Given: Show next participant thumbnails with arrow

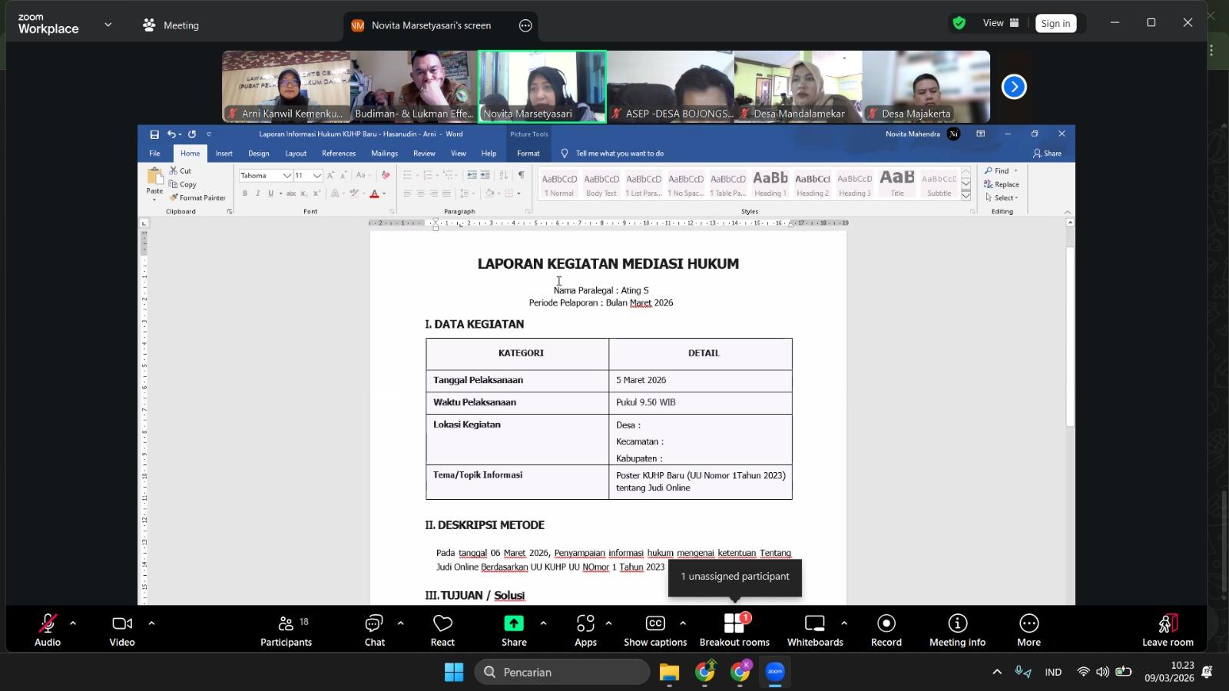Looking at the screenshot, I should [1014, 87].
